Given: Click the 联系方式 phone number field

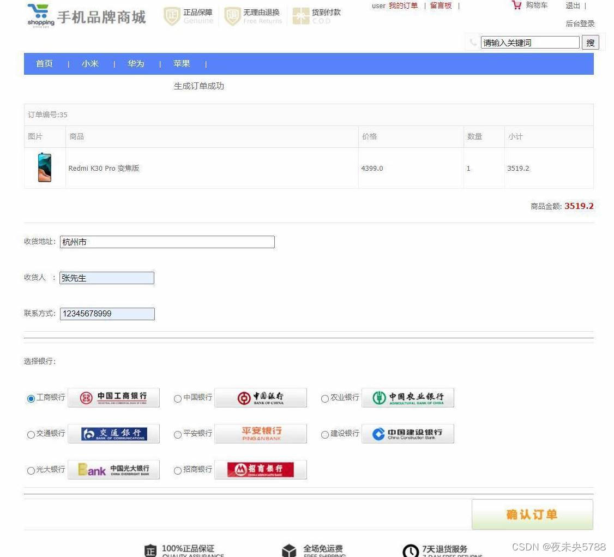Looking at the screenshot, I should (107, 314).
